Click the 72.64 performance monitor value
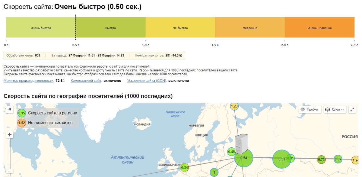This screenshot has height=177, width=362. click(x=60, y=81)
